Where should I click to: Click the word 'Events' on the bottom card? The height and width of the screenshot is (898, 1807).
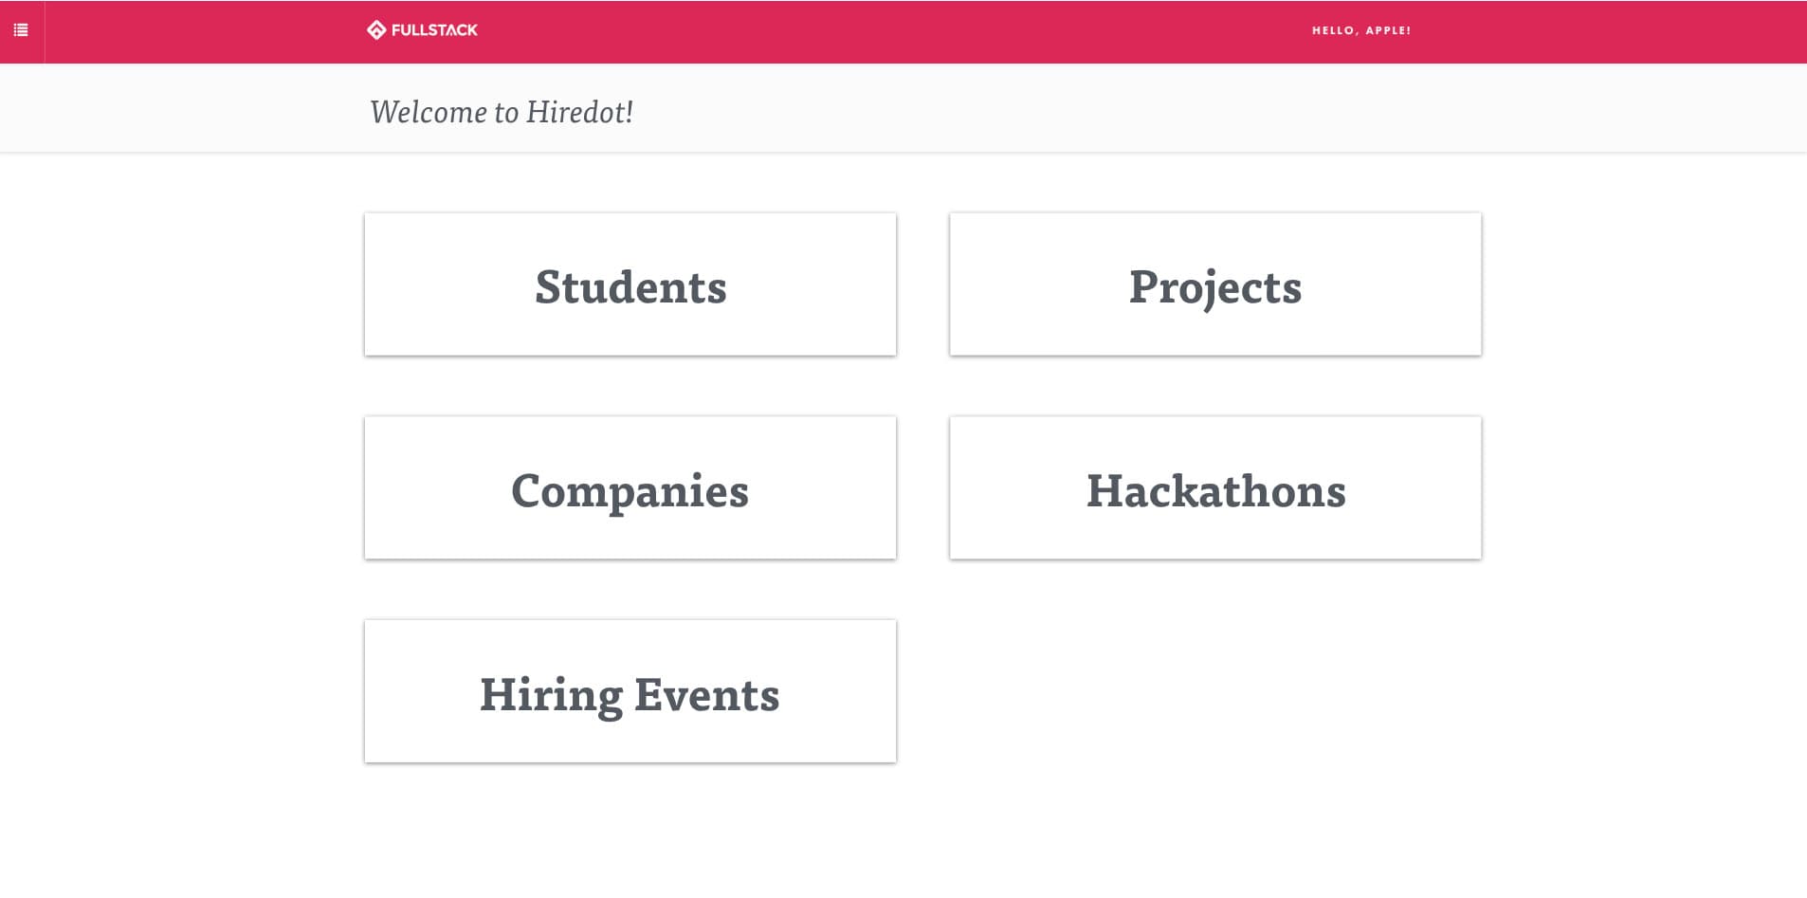click(x=706, y=694)
